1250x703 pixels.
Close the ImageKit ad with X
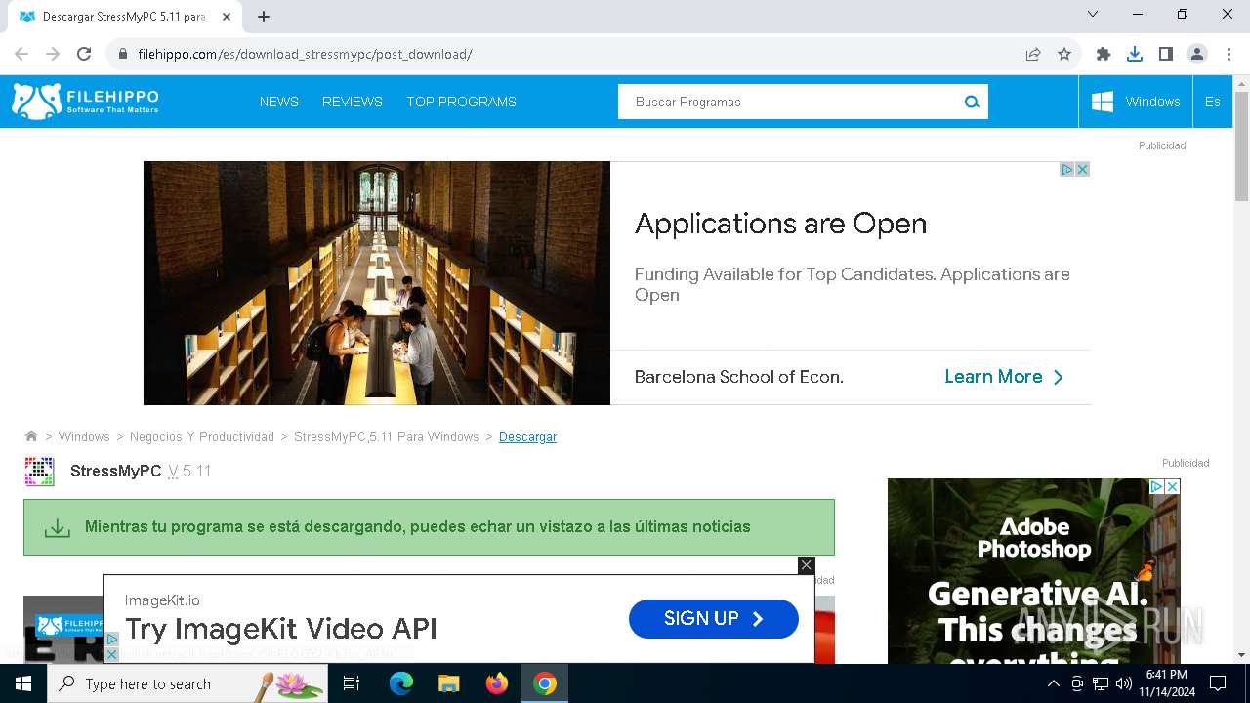click(x=806, y=565)
